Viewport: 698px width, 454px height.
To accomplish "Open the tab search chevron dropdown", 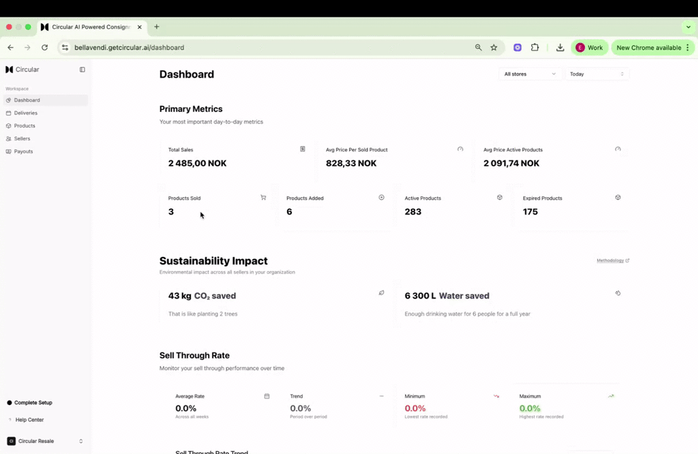I will [688, 27].
